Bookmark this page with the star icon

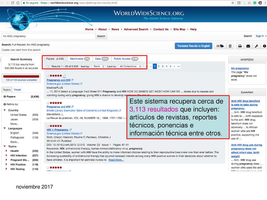tap(233, 3)
